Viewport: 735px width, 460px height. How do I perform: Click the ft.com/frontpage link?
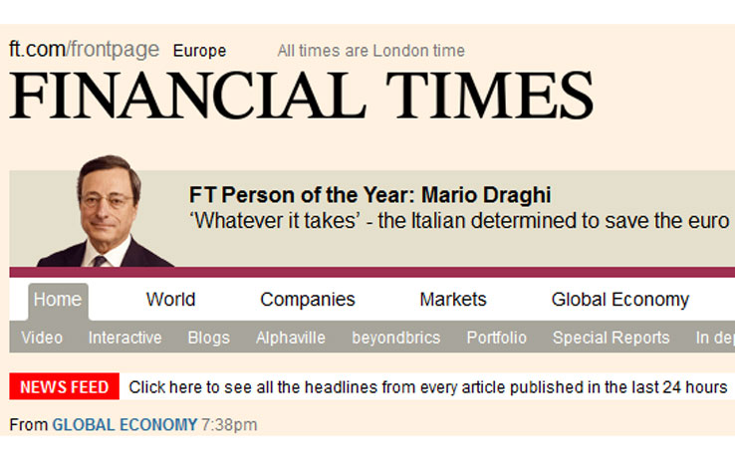point(85,50)
